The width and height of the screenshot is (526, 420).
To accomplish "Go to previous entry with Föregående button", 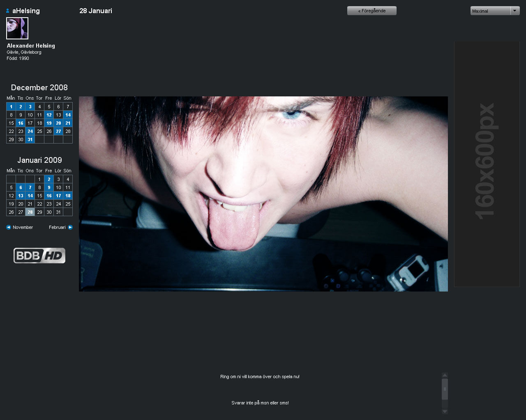I will tap(371, 11).
